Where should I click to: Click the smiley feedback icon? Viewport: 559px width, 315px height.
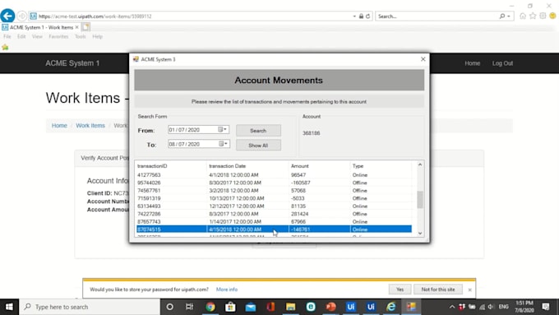click(x=552, y=16)
